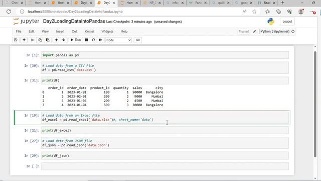Viewport: 321px width, 181px height.
Task: Run the selected cell
Action: pyautogui.click(x=76, y=40)
